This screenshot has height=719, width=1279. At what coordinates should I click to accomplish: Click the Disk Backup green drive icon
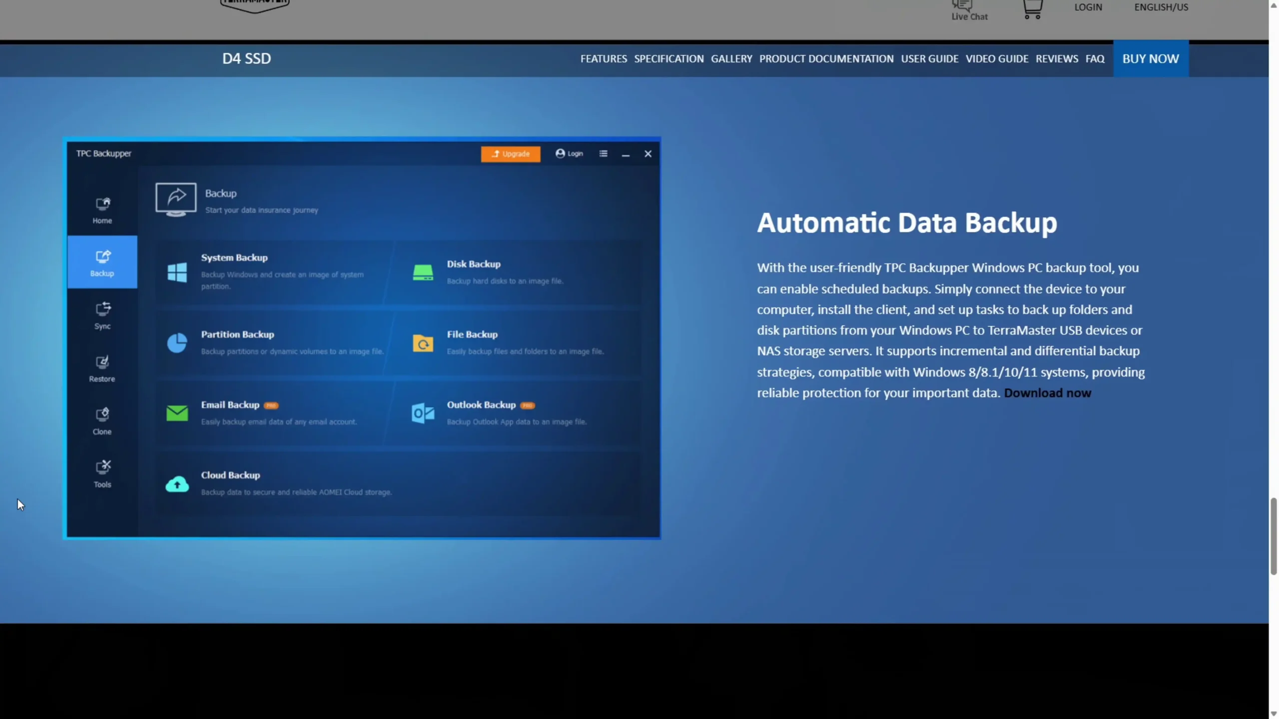pos(423,272)
